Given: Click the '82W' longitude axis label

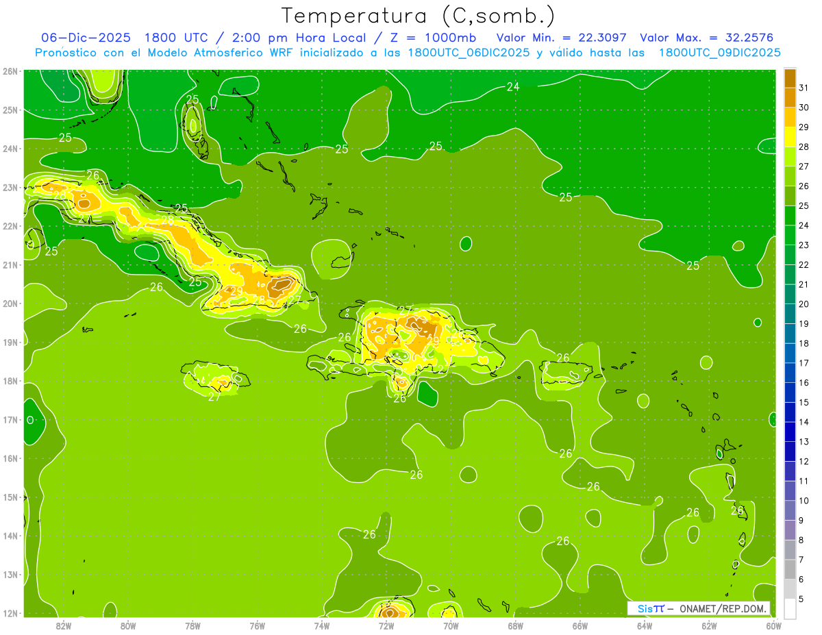Looking at the screenshot, I should [64, 625].
